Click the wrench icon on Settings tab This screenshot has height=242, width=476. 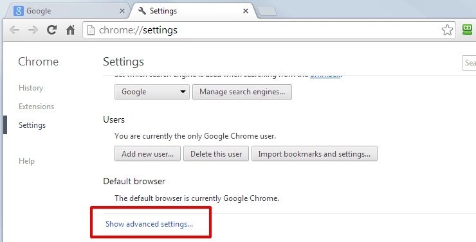[142, 11]
